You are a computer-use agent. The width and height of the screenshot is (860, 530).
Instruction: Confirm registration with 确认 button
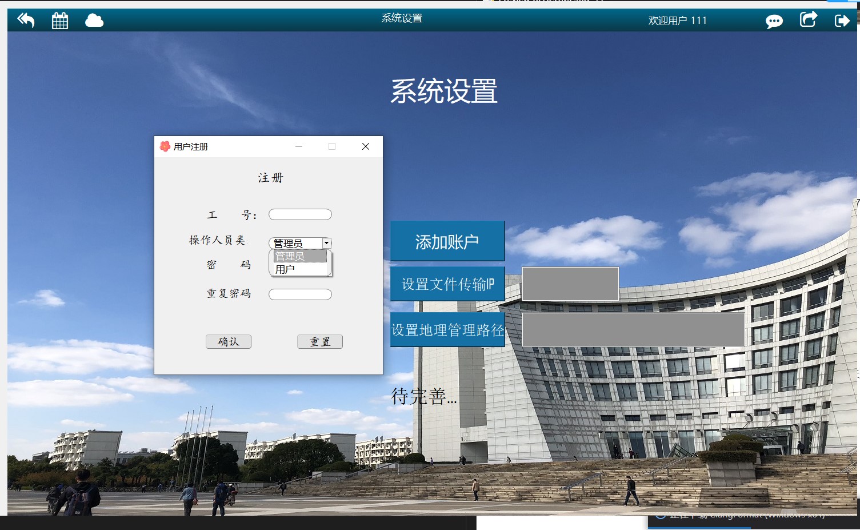[229, 341]
